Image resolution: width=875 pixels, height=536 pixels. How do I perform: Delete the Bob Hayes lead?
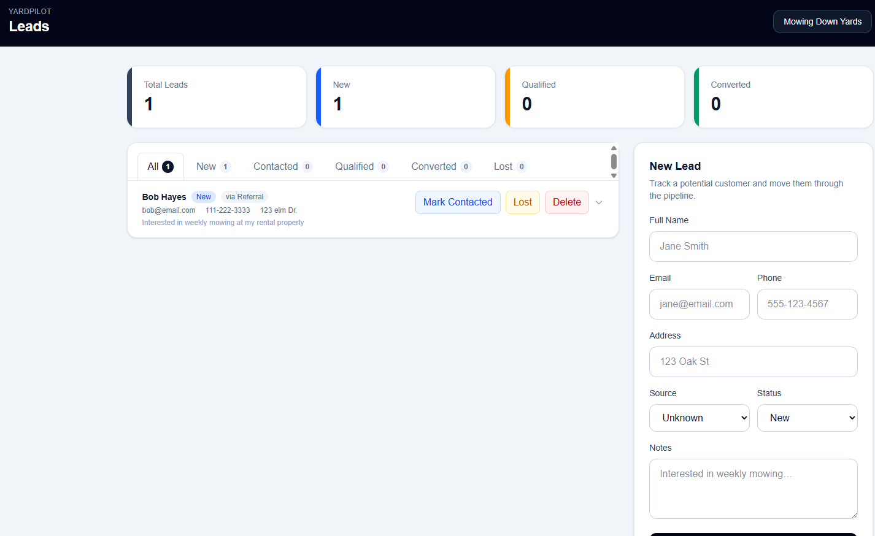tap(566, 202)
